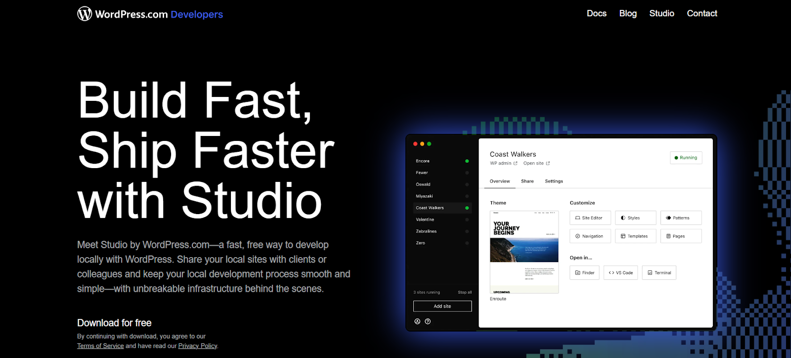
Task: Open site in Finder
Action: (584, 273)
